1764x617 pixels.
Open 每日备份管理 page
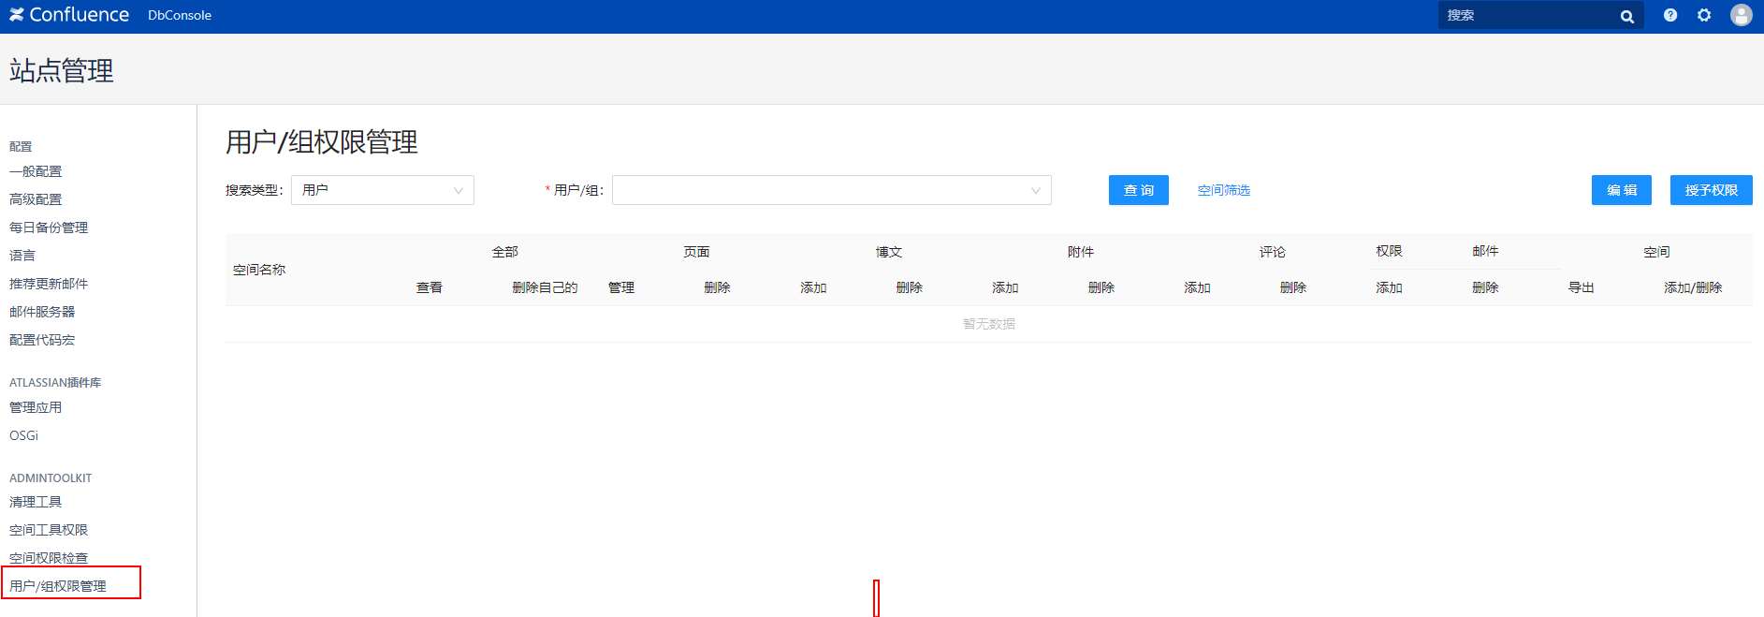point(49,228)
